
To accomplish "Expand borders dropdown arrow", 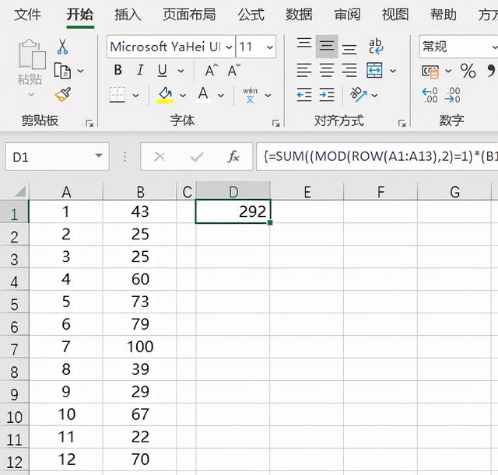I will (135, 95).
